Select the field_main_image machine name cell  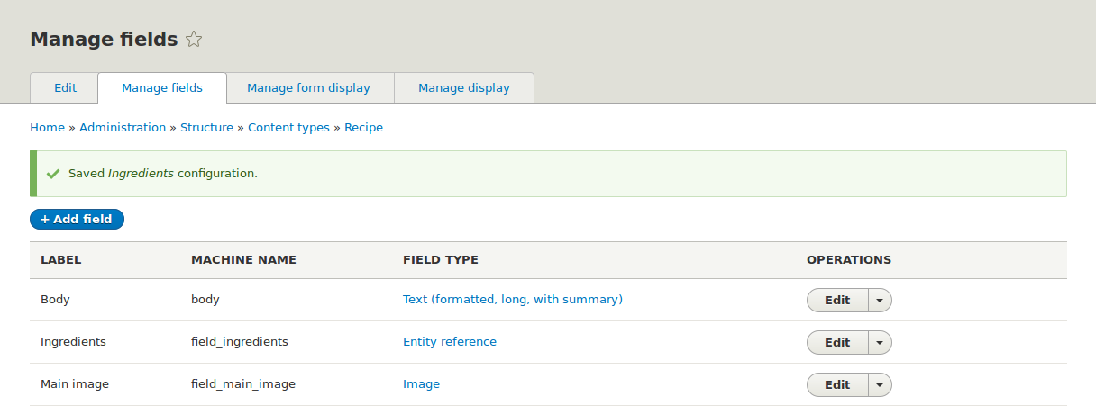pyautogui.click(x=243, y=384)
